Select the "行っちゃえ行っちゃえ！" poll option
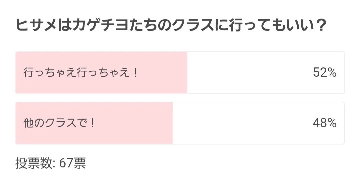 click(x=80, y=73)
